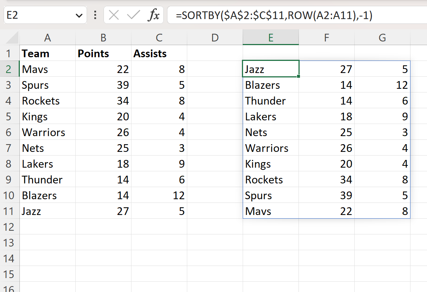This screenshot has height=292, width=427.
Task: Click cell G3 with value 12
Action: [382, 85]
